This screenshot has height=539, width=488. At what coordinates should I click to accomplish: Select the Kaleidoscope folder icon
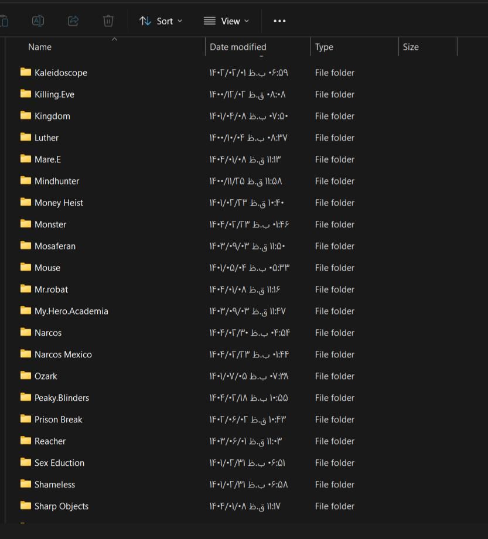(x=26, y=72)
